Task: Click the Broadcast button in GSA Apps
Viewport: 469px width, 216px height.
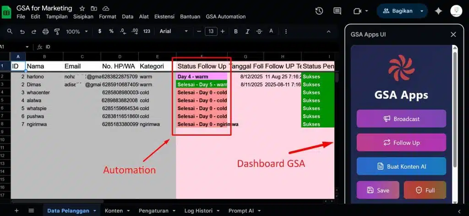Action: [401, 119]
